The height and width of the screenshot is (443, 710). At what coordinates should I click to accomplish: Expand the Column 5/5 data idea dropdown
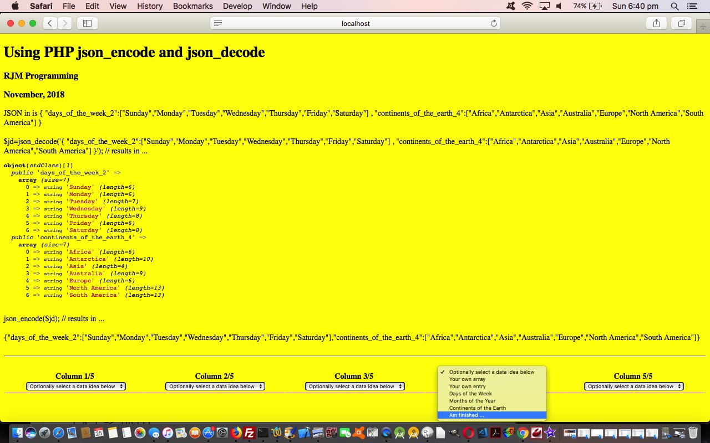click(633, 387)
